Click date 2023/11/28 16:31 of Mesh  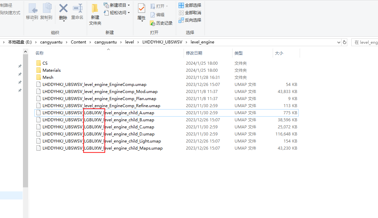(x=203, y=77)
